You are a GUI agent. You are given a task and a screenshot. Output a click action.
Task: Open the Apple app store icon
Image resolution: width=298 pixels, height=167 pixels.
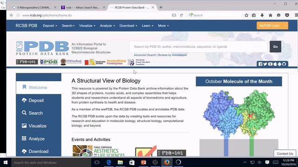275,64
